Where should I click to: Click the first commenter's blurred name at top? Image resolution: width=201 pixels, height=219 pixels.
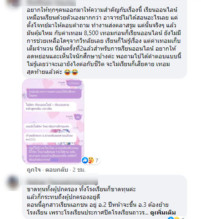[x=51, y=2]
